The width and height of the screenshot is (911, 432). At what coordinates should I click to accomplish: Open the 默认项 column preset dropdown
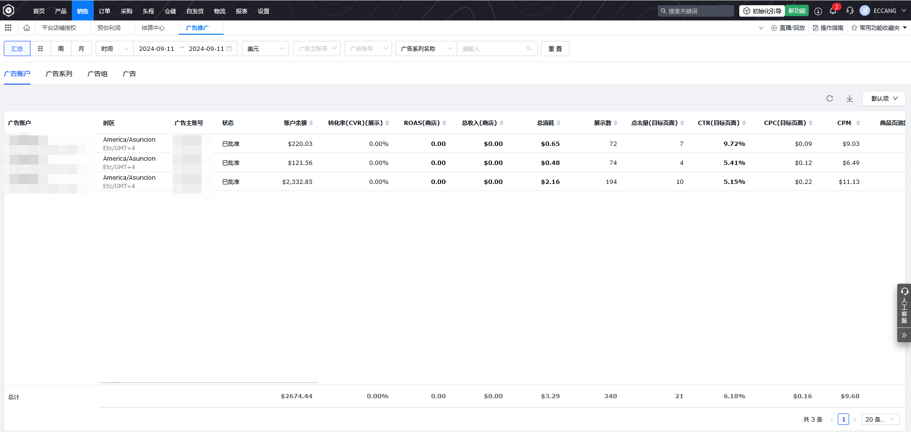tap(883, 98)
